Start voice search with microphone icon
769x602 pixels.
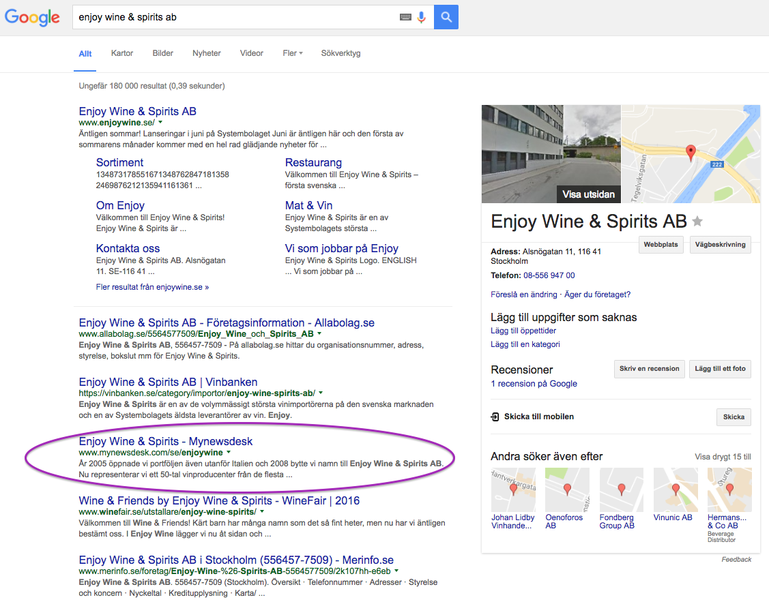pyautogui.click(x=421, y=17)
